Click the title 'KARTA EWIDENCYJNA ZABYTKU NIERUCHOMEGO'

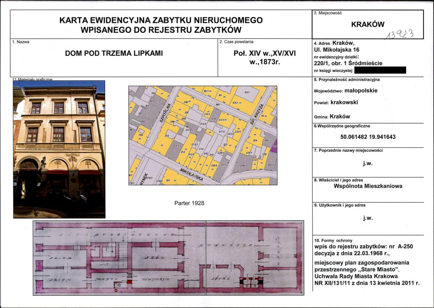(161, 20)
